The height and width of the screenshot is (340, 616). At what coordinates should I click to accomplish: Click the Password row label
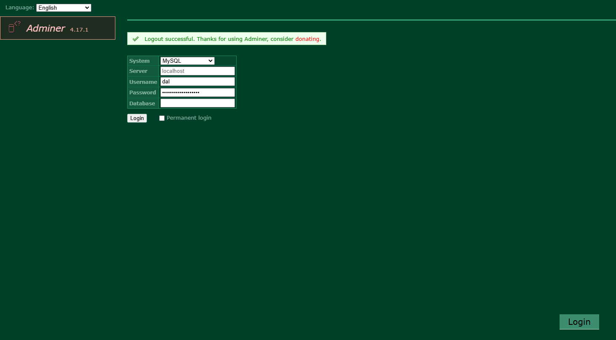click(x=143, y=93)
